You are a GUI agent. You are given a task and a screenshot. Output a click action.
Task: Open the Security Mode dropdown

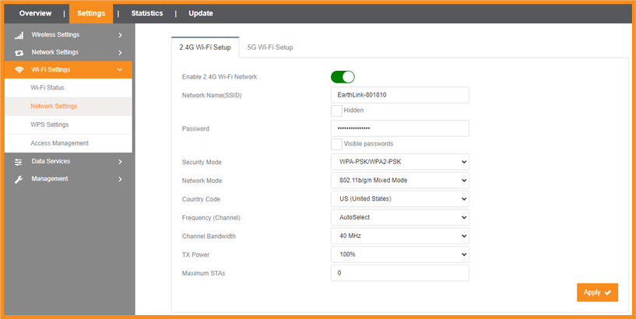click(399, 162)
